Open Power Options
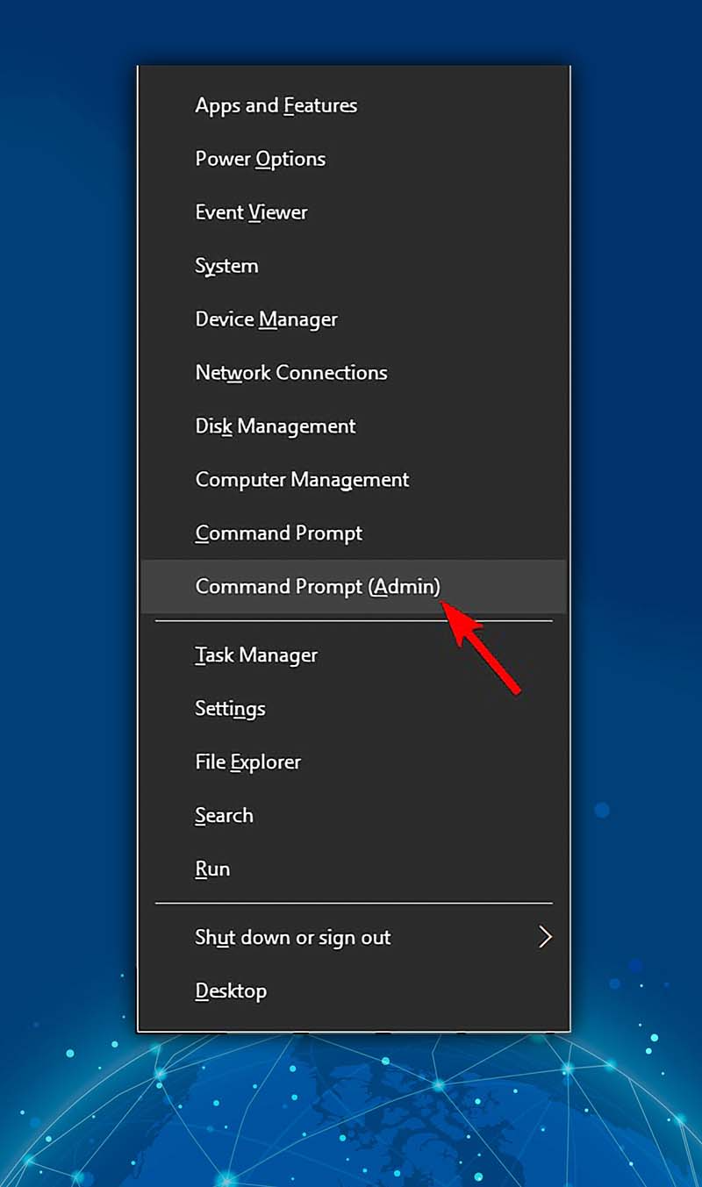 260,159
